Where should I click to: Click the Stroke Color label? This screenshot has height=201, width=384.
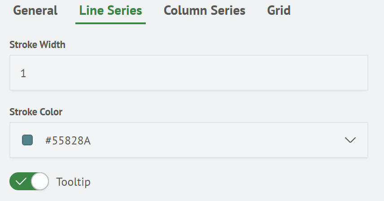(x=36, y=112)
